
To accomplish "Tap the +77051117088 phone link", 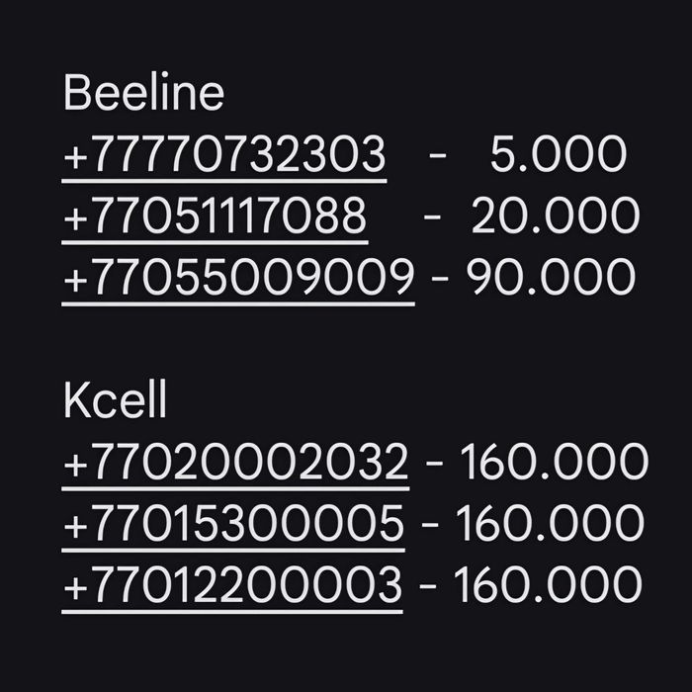I will pos(215,217).
